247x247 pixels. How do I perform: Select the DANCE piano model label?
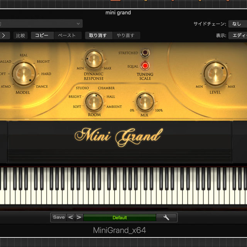tap(42, 86)
